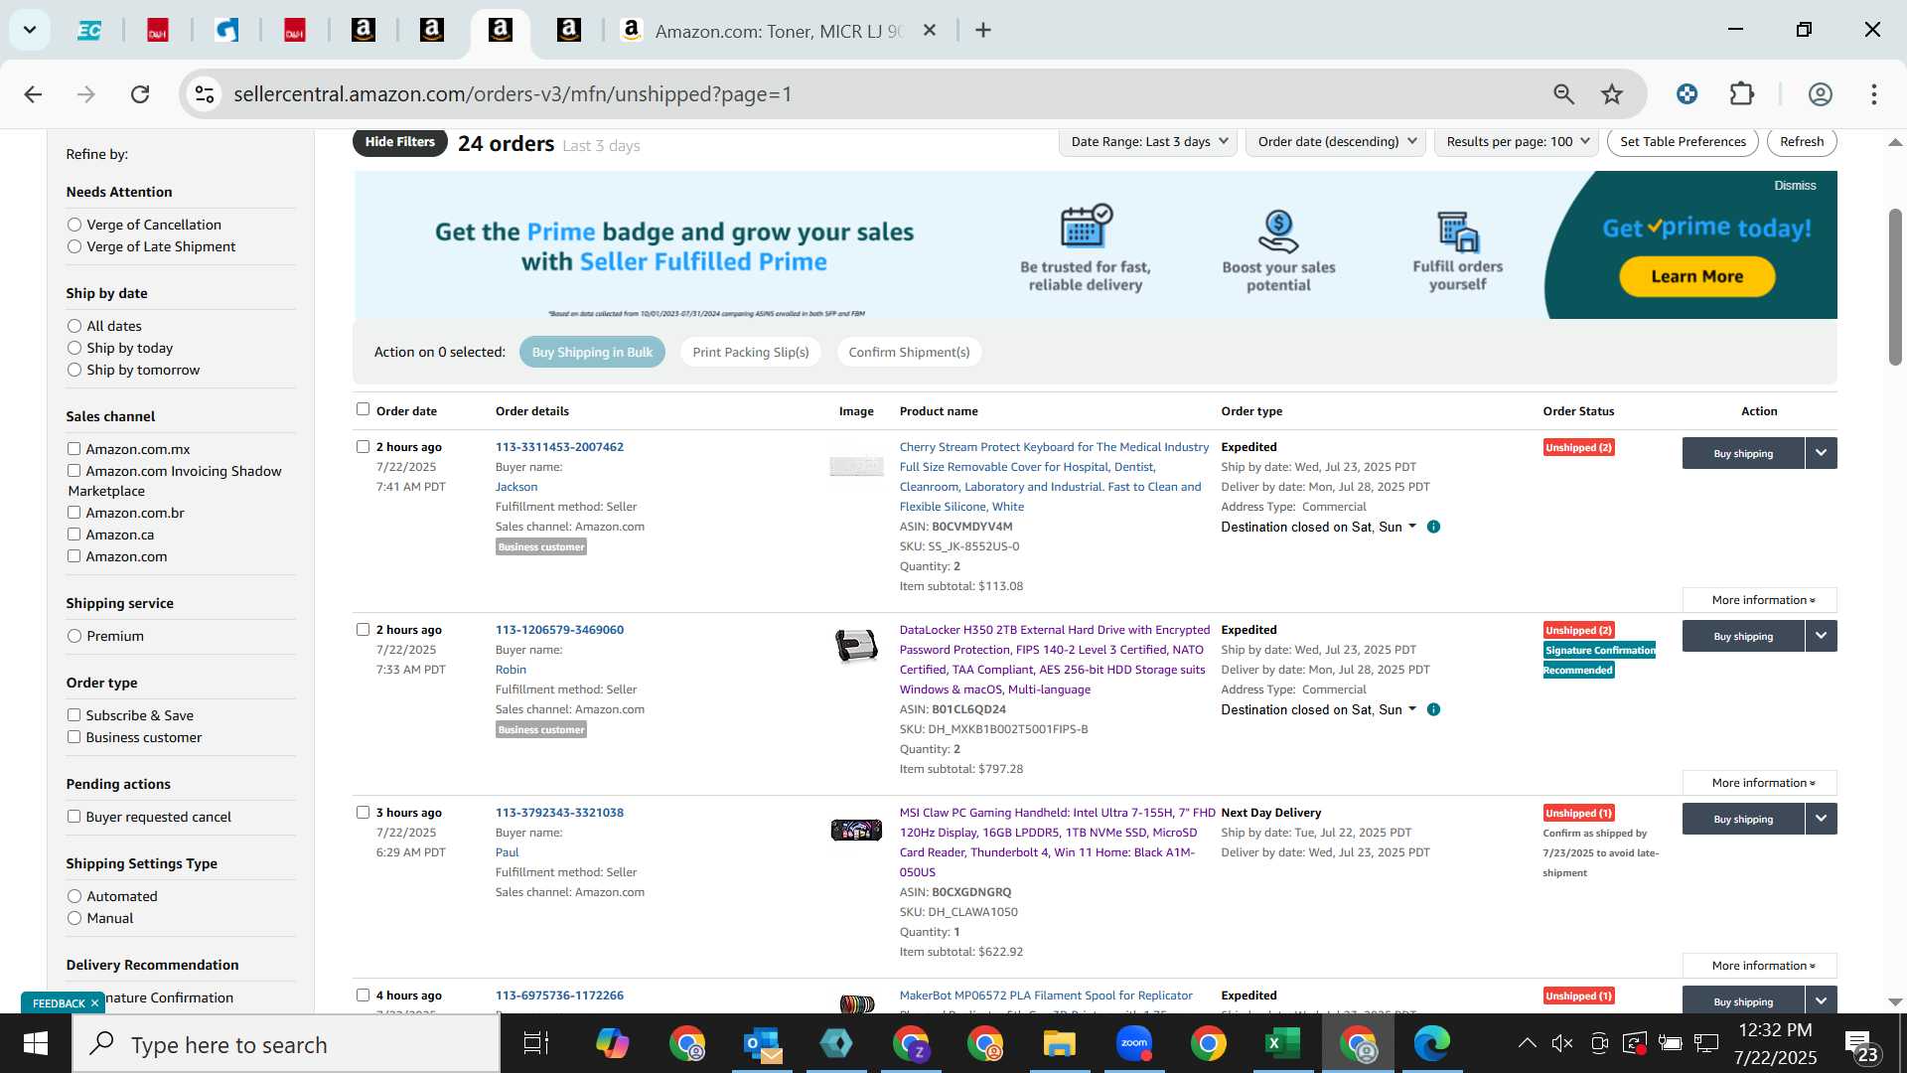Expand Buy shipping dropdown arrow for the Paul order
Viewport: 1907px width, 1073px height.
pyautogui.click(x=1821, y=819)
